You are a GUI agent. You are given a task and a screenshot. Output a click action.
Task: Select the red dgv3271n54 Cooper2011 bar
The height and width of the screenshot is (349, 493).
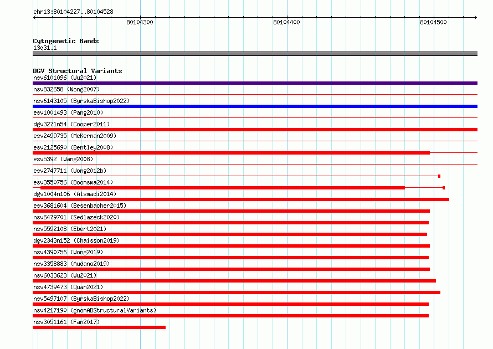(x=255, y=130)
